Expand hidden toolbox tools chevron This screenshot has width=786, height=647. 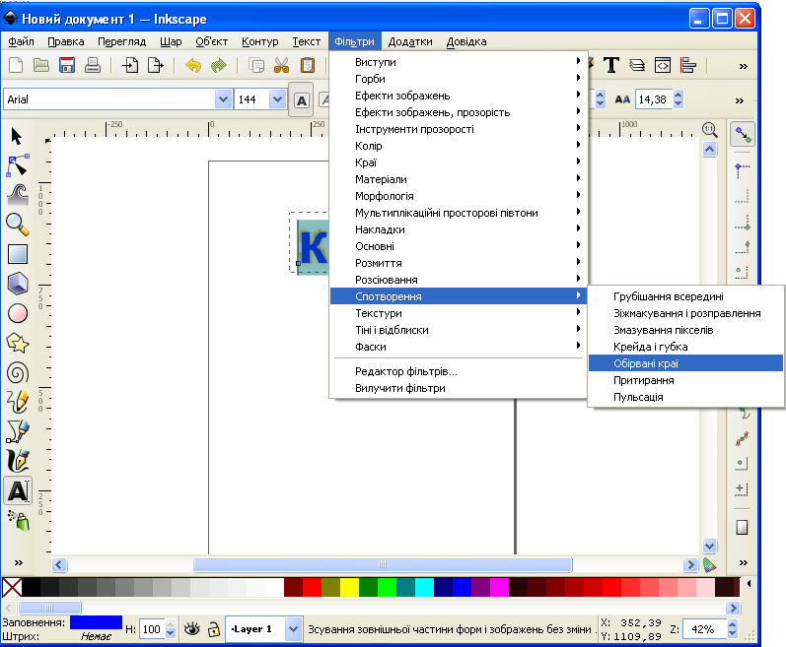tap(19, 562)
